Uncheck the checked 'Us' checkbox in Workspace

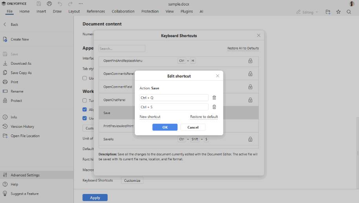(x=85, y=118)
